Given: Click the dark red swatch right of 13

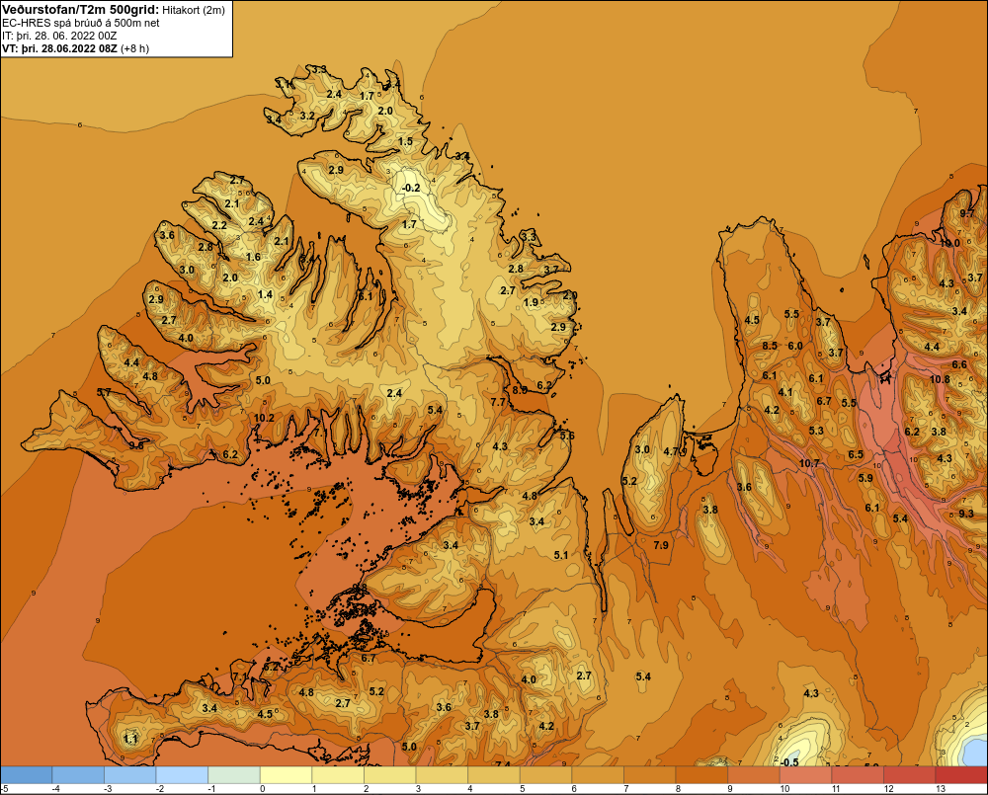Looking at the screenshot, I should tap(961, 774).
